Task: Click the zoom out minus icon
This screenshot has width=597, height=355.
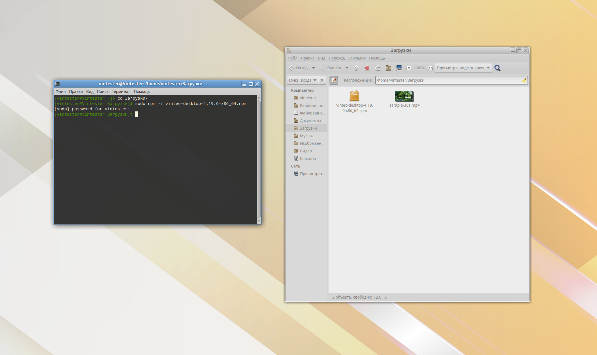Action: 409,68
